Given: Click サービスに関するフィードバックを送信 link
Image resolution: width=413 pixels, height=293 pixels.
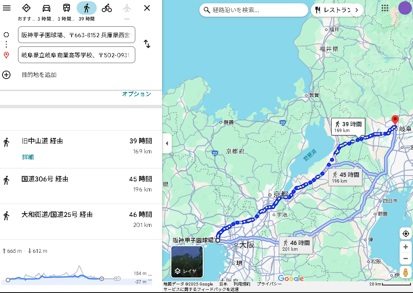Looking at the screenshot, I should (x=201, y=289).
